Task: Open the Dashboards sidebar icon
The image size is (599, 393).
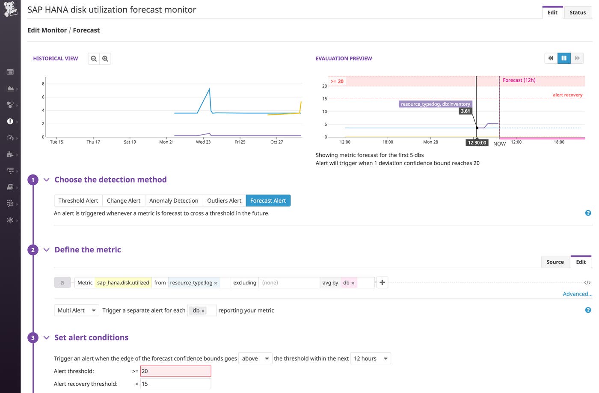Action: pos(11,72)
